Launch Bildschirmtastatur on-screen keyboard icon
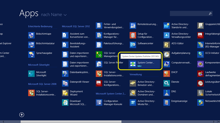Image resolution: width=220 pixels, height=123 pixels. 31,45
